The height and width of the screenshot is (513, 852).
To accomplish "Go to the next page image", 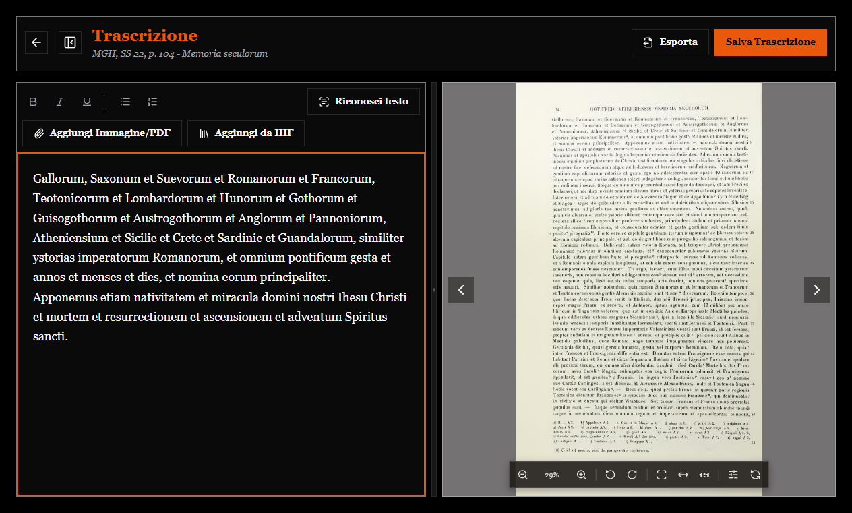I will [817, 290].
